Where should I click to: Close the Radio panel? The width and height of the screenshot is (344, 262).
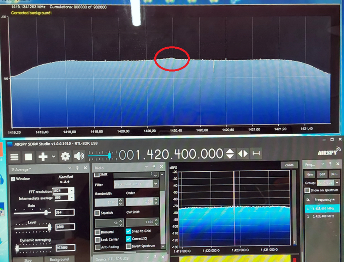click(x=161, y=166)
